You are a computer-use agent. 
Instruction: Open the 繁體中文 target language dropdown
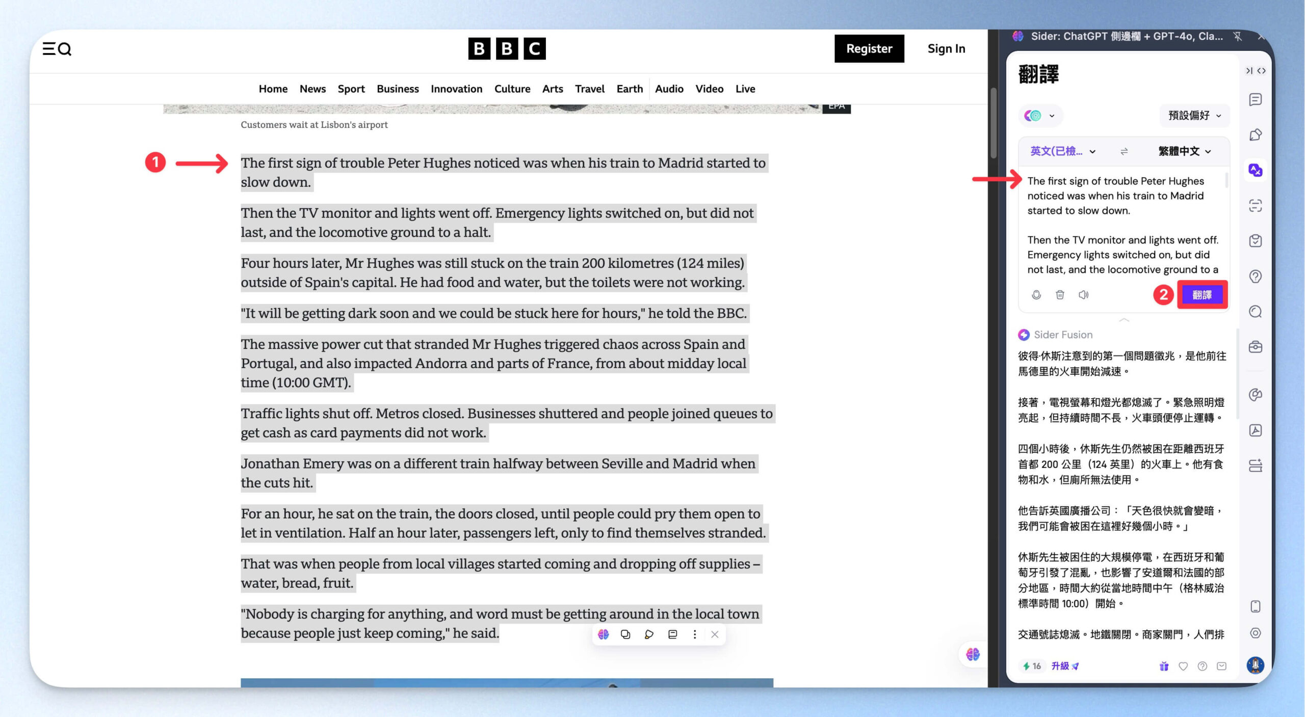point(1184,151)
